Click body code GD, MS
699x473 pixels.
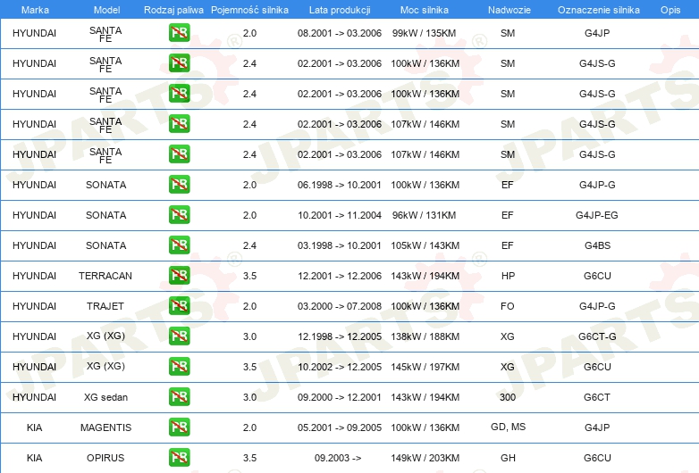pyautogui.click(x=508, y=427)
